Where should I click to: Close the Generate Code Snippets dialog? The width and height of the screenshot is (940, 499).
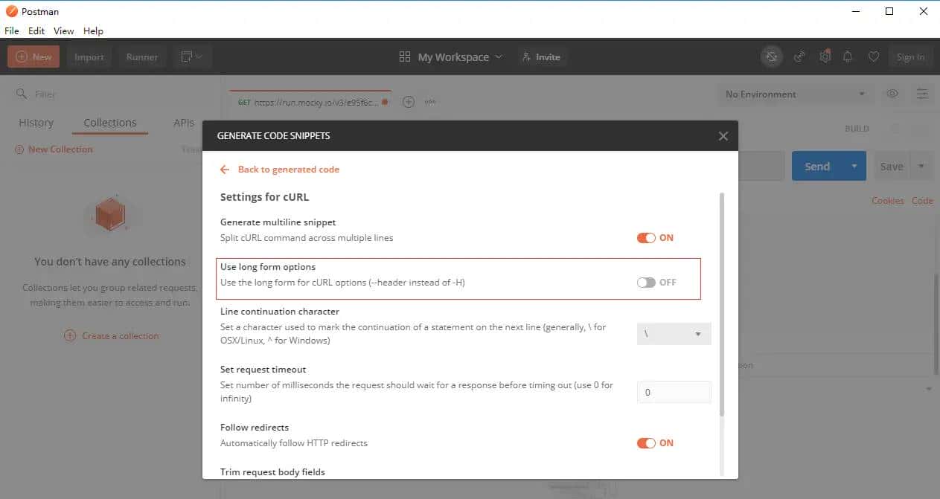(x=723, y=136)
